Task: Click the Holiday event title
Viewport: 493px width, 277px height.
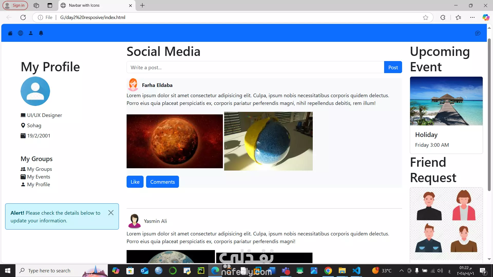Action: coord(426,135)
